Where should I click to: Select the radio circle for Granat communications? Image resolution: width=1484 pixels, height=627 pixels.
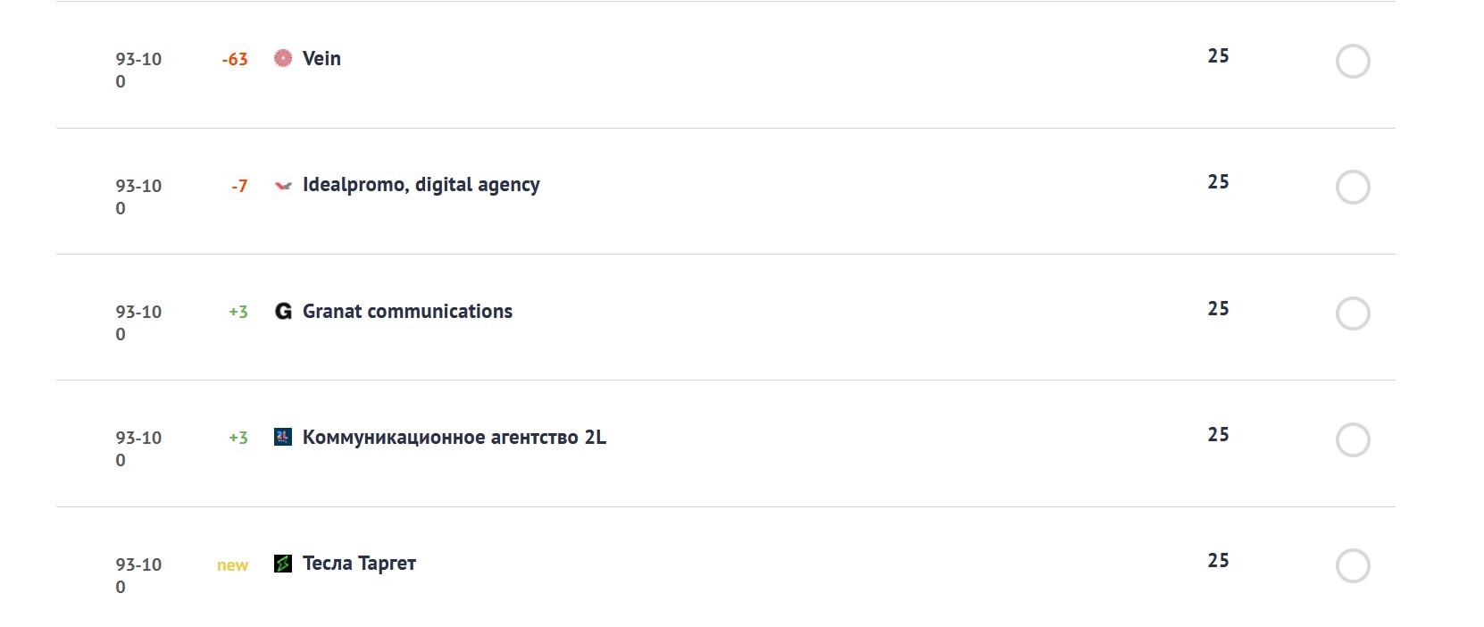click(x=1353, y=313)
